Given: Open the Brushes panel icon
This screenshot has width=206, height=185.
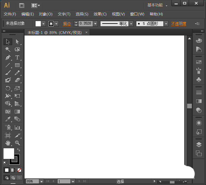Looking at the screenshot, I should [199, 71].
